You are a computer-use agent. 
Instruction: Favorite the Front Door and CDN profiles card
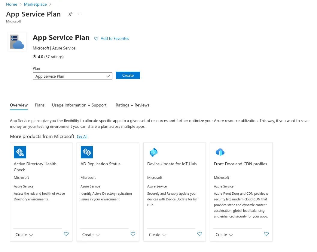coord(267,234)
